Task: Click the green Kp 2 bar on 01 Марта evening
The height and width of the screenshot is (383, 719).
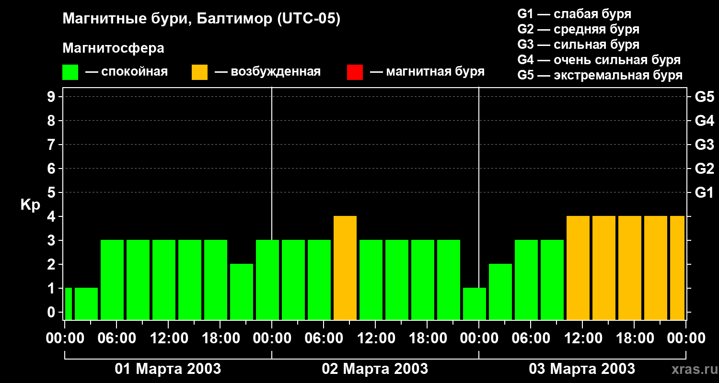Action: pos(242,292)
